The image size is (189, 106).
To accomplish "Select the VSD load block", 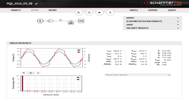I will click(x=81, y=21).
